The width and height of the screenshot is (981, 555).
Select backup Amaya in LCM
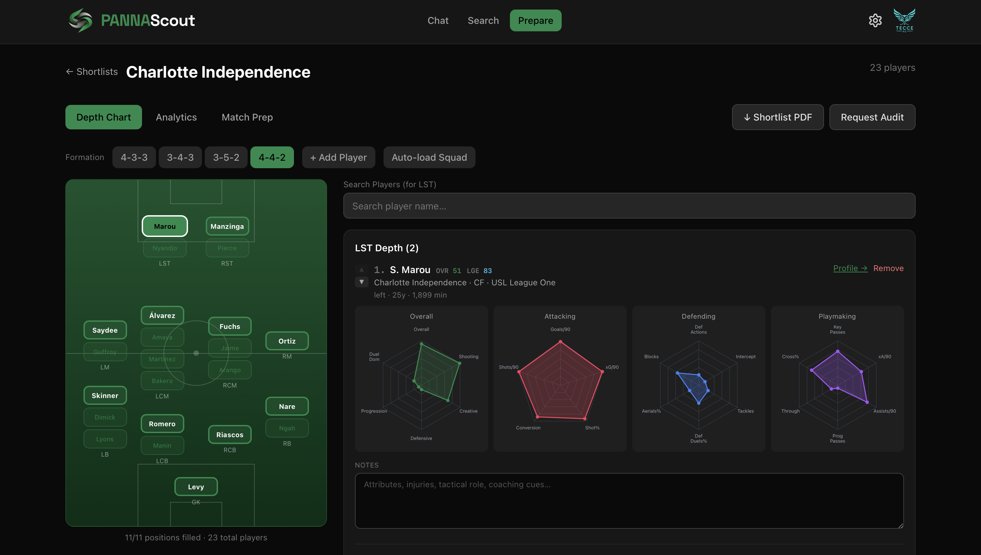click(x=162, y=337)
